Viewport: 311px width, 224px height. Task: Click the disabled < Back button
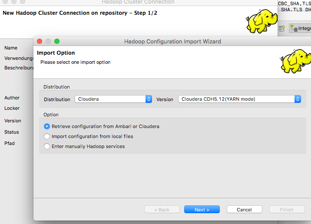162,210
